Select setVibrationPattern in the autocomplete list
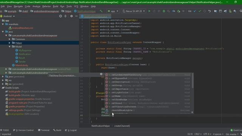Screen dimensions: 242x136 [148, 107]
